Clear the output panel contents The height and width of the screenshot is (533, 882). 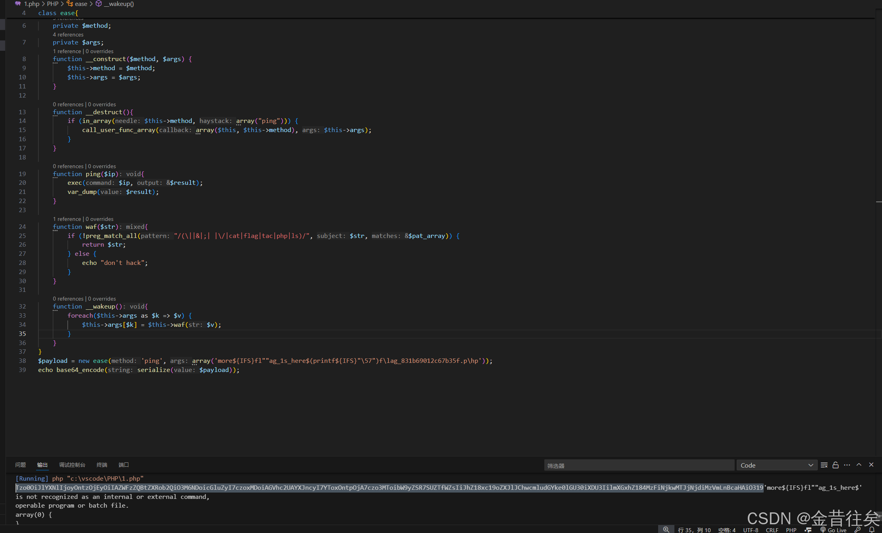click(824, 465)
